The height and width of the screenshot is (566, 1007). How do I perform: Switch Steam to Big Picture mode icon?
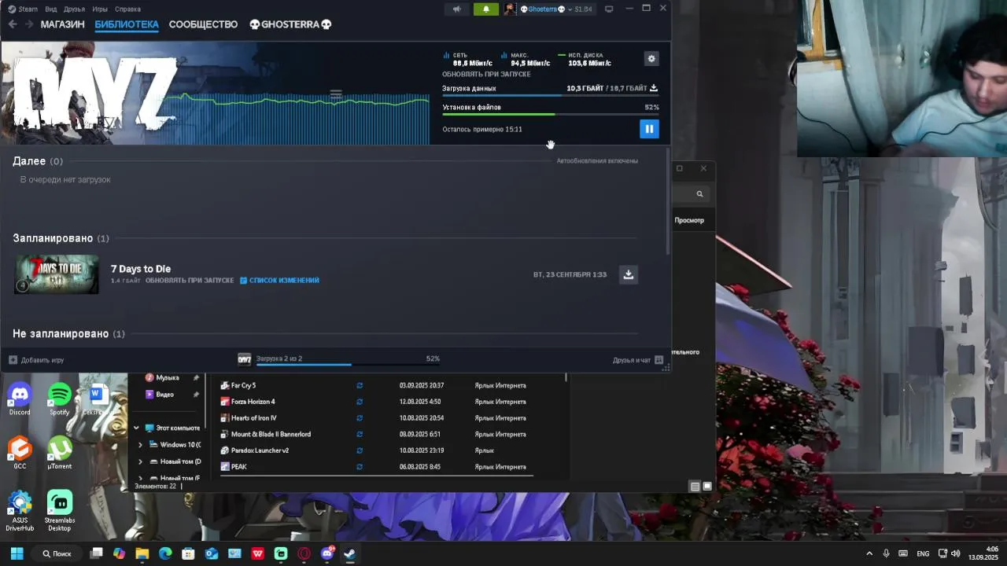[609, 9]
